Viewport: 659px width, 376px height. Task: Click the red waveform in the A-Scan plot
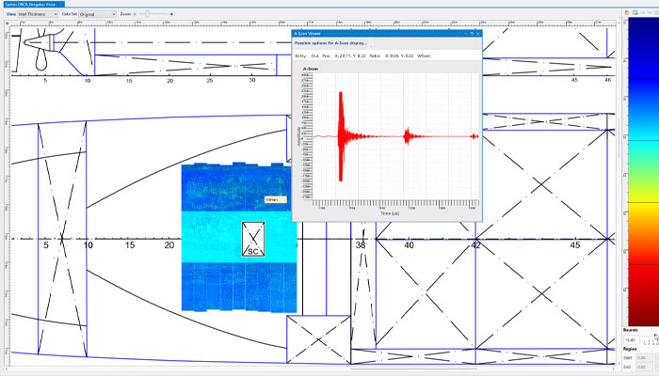click(341, 136)
